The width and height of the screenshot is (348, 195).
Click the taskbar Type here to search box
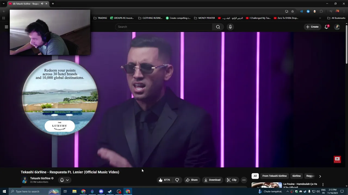(x=34, y=191)
